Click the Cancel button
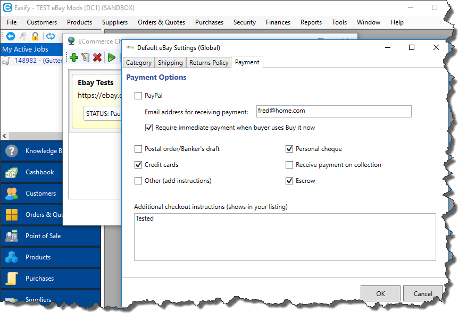This screenshot has width=467, height=320. tap(423, 293)
